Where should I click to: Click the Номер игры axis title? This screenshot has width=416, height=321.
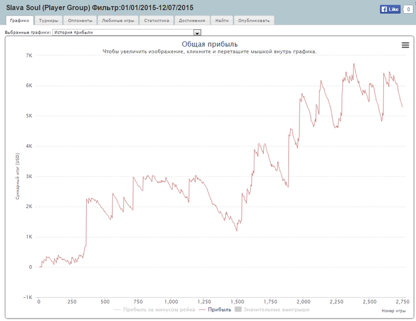(x=393, y=311)
